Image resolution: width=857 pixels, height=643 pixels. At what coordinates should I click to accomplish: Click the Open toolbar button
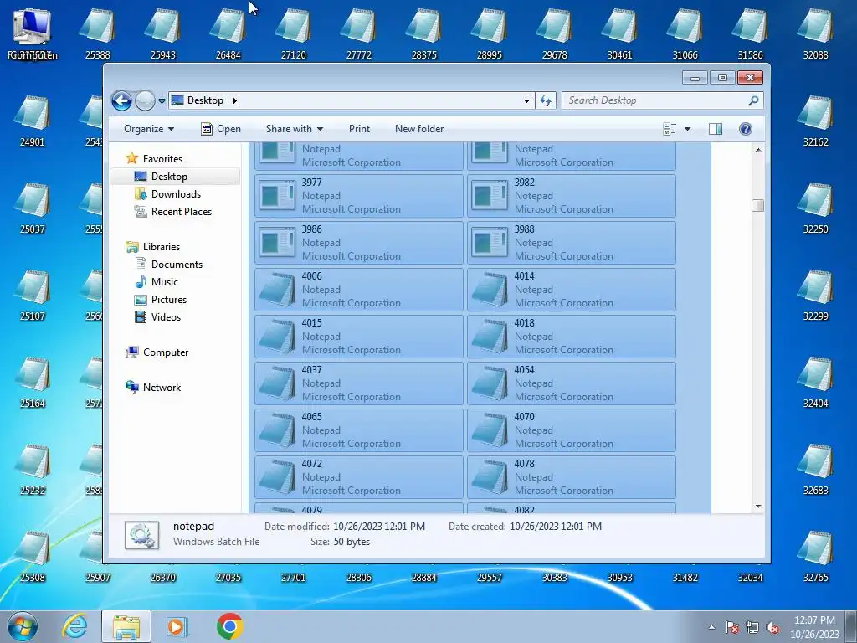(x=221, y=129)
